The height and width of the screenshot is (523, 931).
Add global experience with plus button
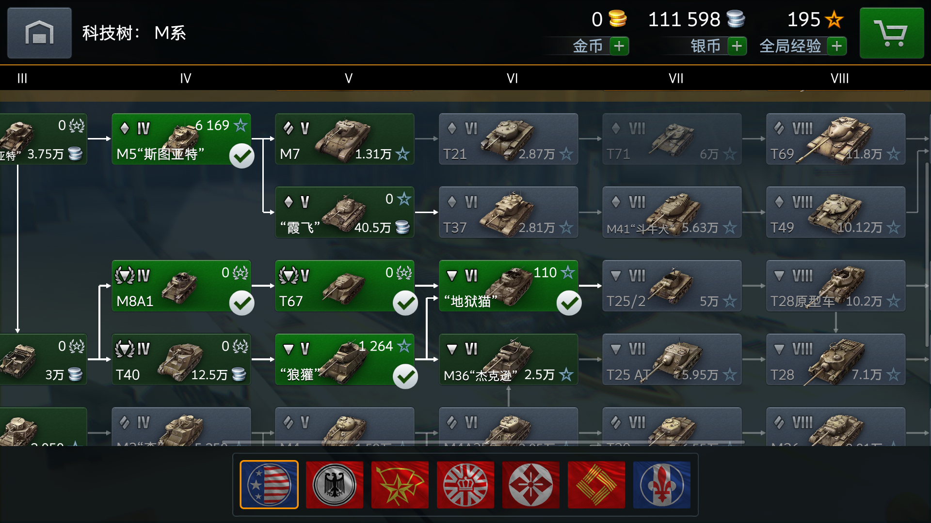pyautogui.click(x=837, y=46)
